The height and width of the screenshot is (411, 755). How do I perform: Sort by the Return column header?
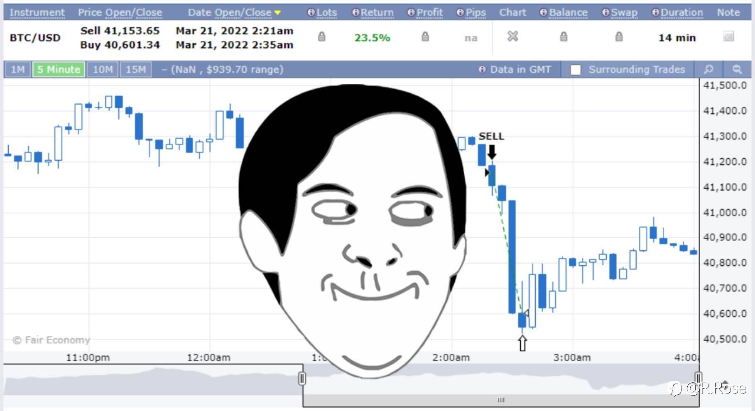click(x=377, y=12)
